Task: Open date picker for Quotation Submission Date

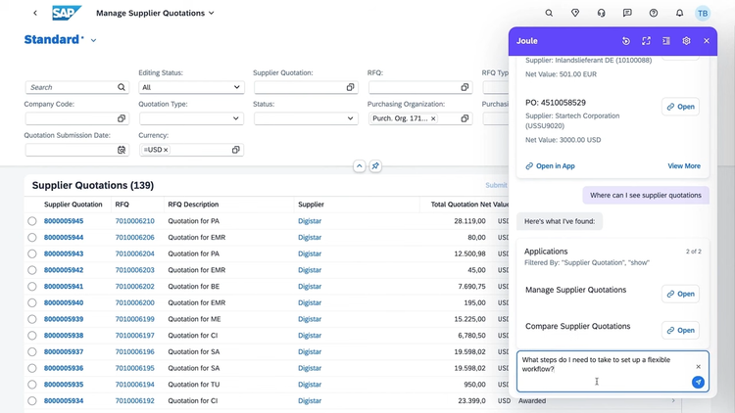Action: point(122,150)
